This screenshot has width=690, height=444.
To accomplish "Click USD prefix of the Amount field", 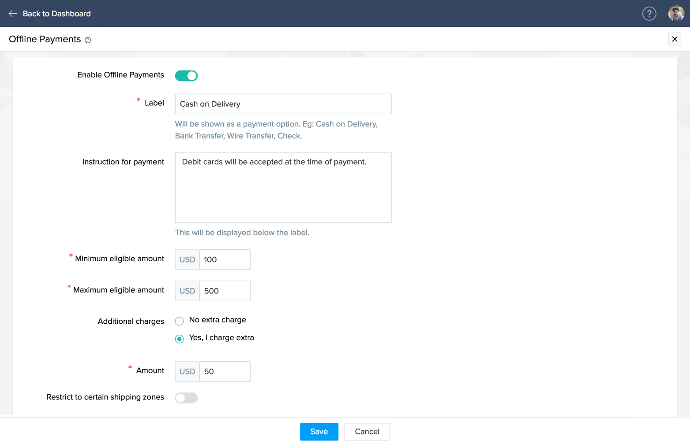I will point(187,371).
